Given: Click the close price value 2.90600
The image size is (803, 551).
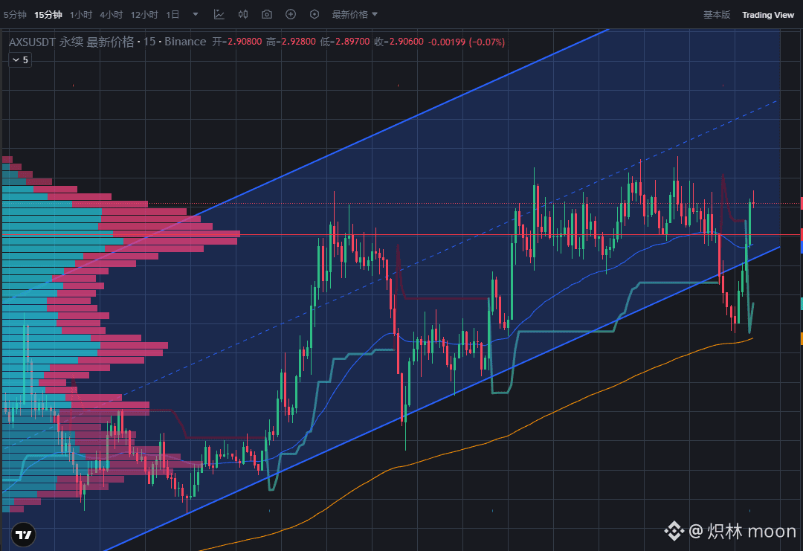Looking at the screenshot, I should click(406, 42).
